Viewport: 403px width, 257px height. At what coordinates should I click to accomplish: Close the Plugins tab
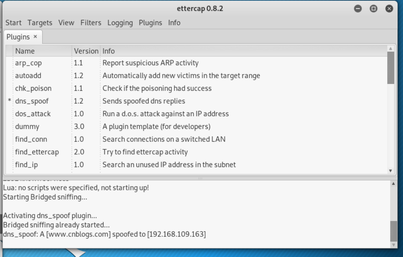click(35, 37)
